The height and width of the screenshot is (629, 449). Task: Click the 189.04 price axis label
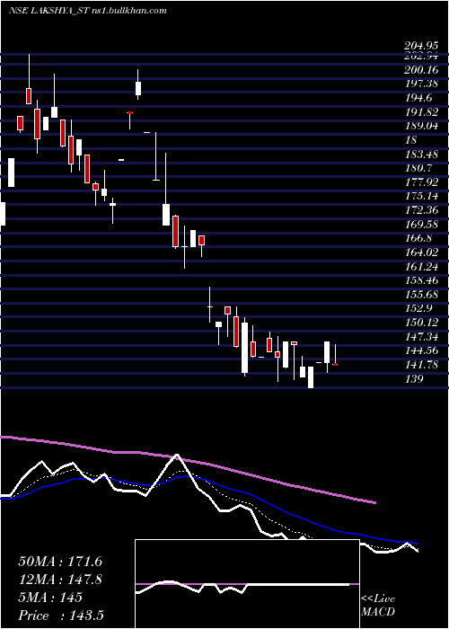421,126
